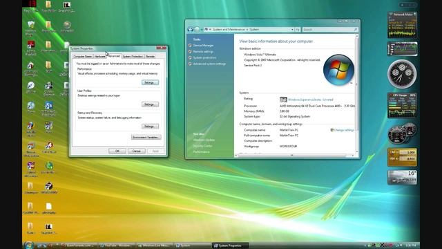This screenshot has width=442, height=249.
Task: Go forward in the System window
Action: click(197, 29)
